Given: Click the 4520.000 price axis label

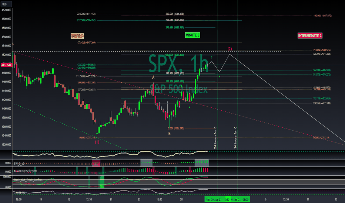Looking at the screenshot, I should click(6, 55).
